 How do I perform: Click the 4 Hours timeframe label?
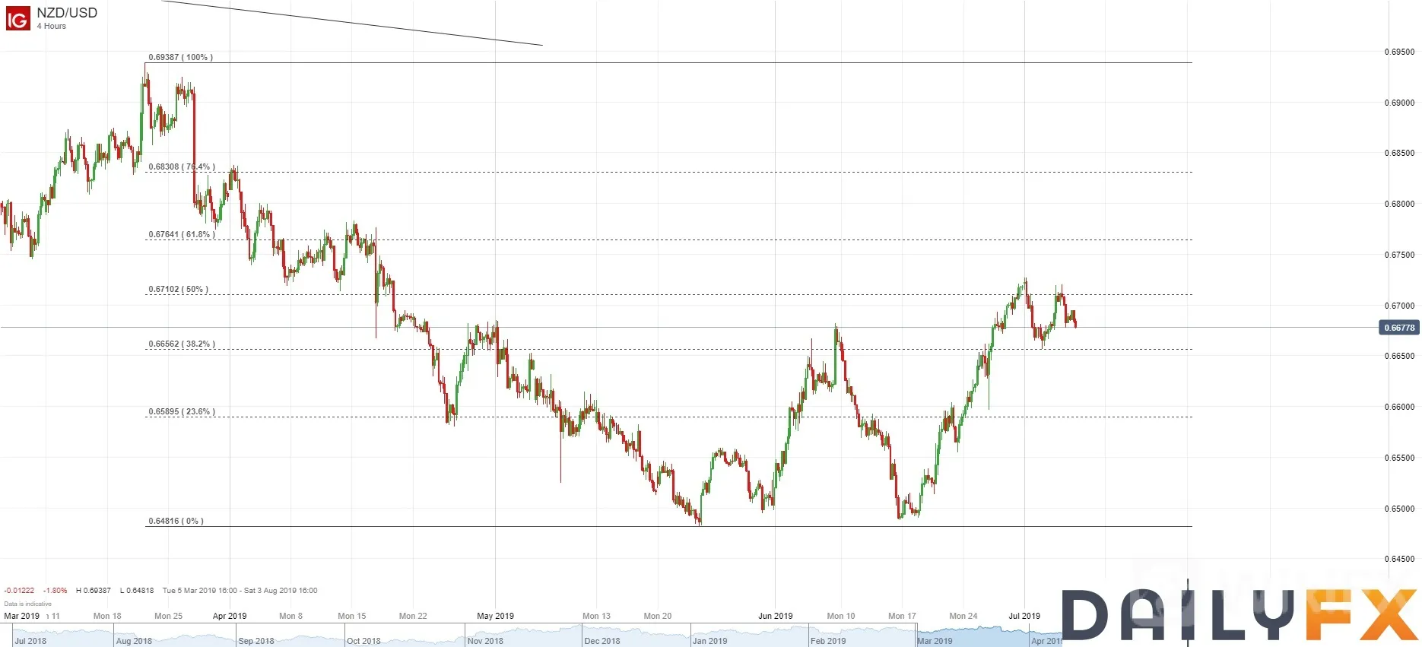[x=52, y=26]
